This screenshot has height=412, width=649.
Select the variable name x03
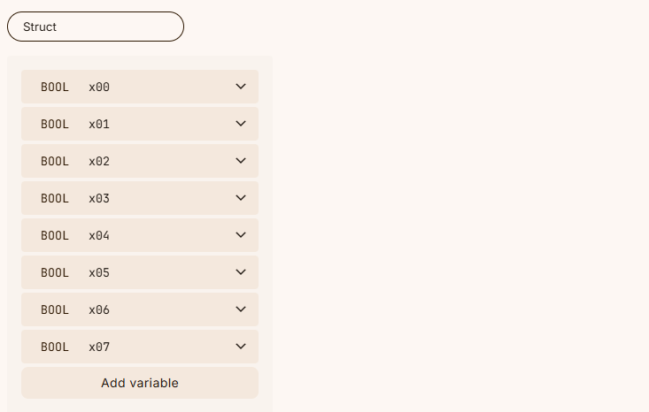pyautogui.click(x=99, y=198)
